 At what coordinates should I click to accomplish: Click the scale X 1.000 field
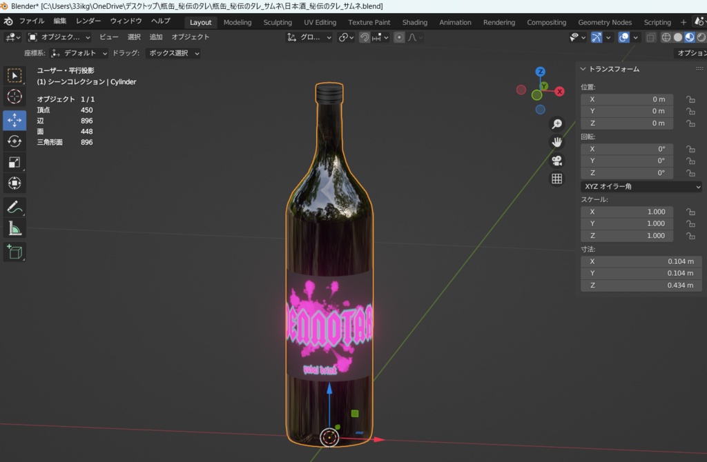click(x=627, y=212)
